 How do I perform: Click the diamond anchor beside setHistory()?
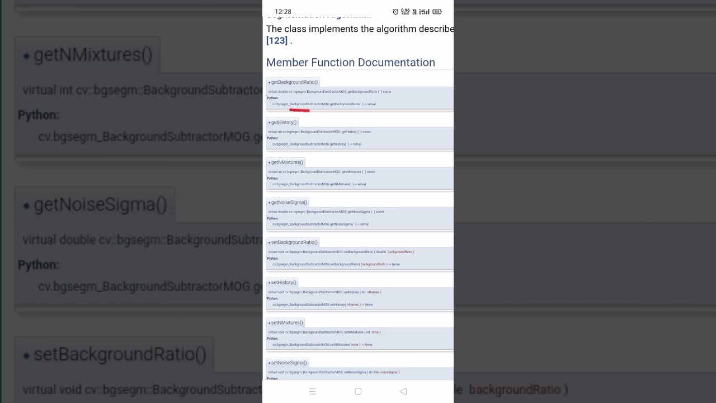click(x=269, y=283)
